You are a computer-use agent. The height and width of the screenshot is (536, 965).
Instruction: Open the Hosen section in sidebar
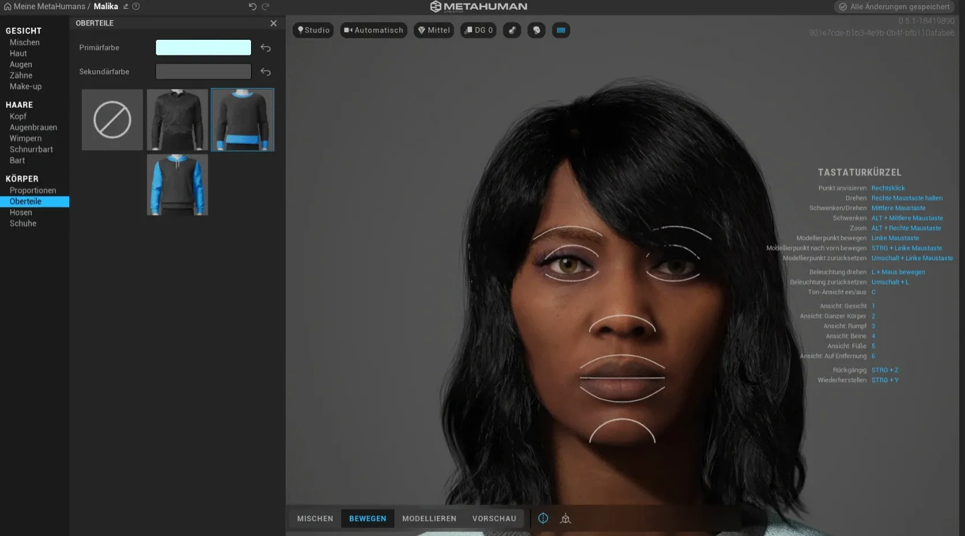tap(21, 212)
